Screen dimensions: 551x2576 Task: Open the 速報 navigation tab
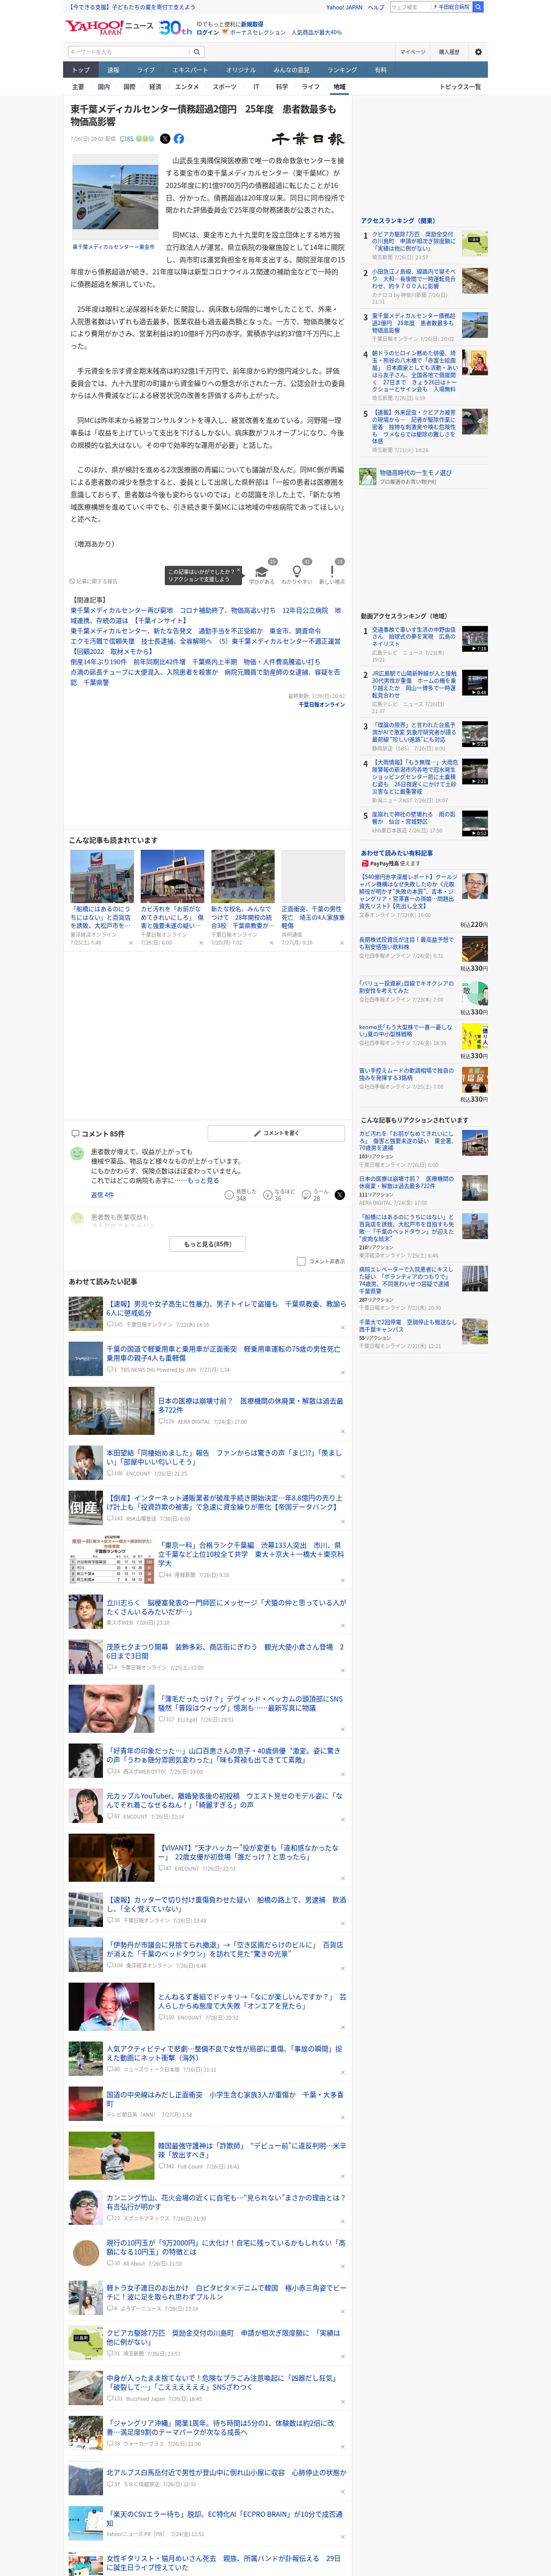point(113,70)
